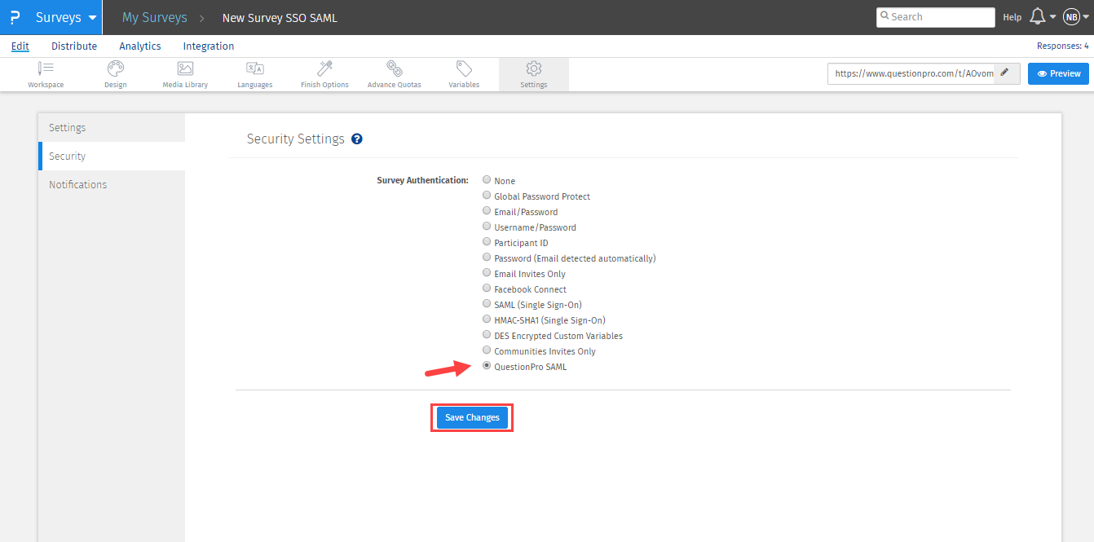Select the Design tool icon

coord(115,73)
